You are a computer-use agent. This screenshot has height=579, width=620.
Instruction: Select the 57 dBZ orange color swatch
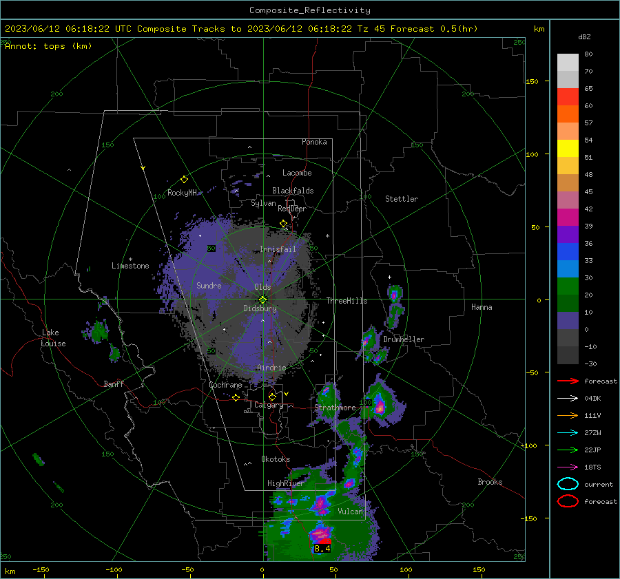(x=568, y=131)
